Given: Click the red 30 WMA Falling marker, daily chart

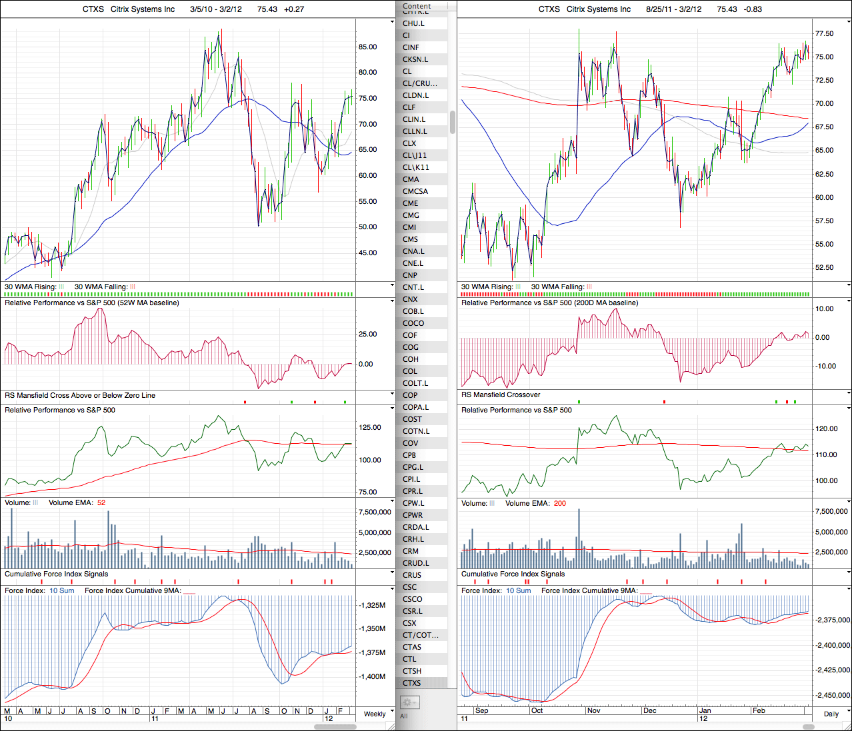Looking at the screenshot, I should click(x=589, y=287).
